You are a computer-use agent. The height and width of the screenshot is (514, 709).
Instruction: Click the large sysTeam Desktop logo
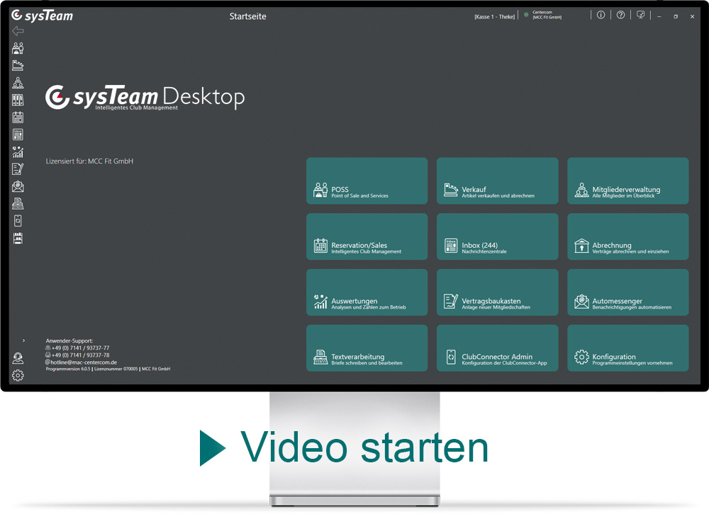[145, 97]
